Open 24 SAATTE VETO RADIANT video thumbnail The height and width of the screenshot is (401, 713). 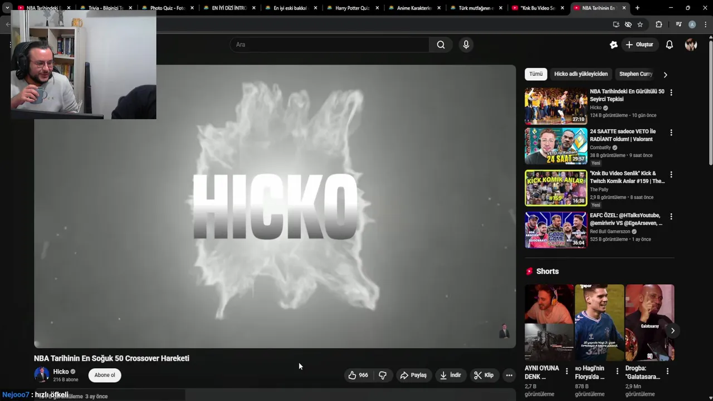click(x=556, y=146)
